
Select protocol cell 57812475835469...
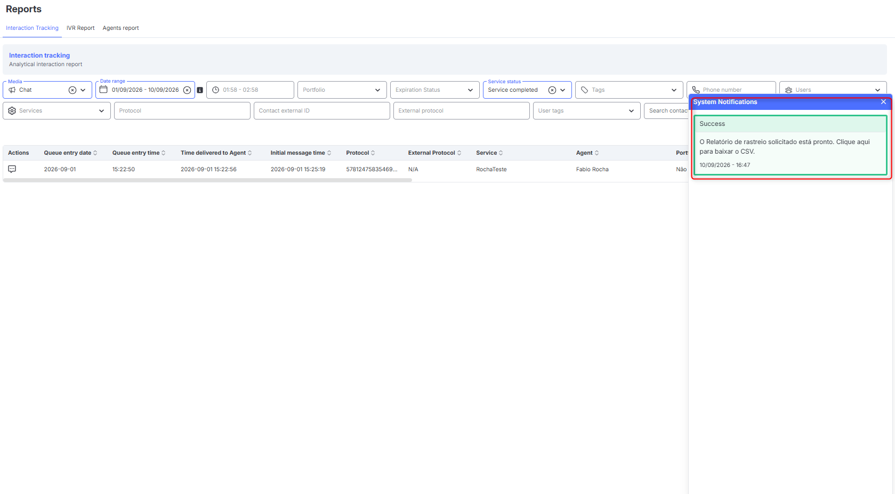pyautogui.click(x=372, y=170)
